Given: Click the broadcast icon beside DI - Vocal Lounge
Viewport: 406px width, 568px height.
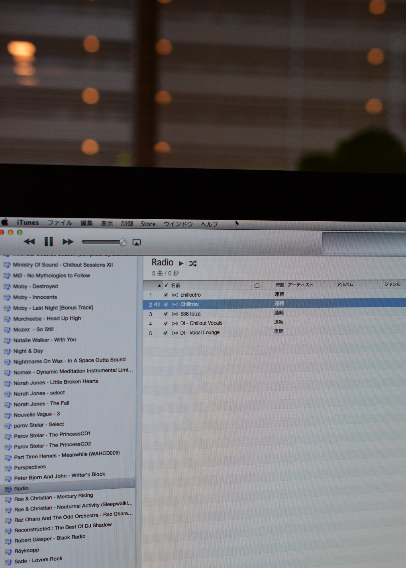Looking at the screenshot, I should [174, 333].
